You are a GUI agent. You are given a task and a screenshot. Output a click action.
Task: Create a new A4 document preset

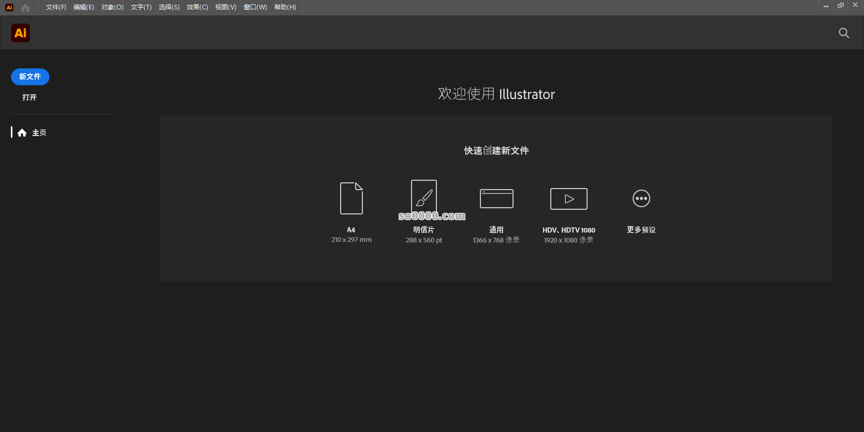351,198
